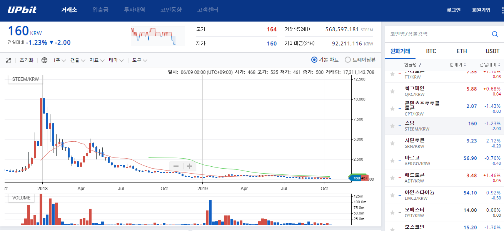Image resolution: width=504 pixels, height=231 pixels.
Task: Select 퀴크체인 QKC/KRW row
Action: (x=444, y=91)
